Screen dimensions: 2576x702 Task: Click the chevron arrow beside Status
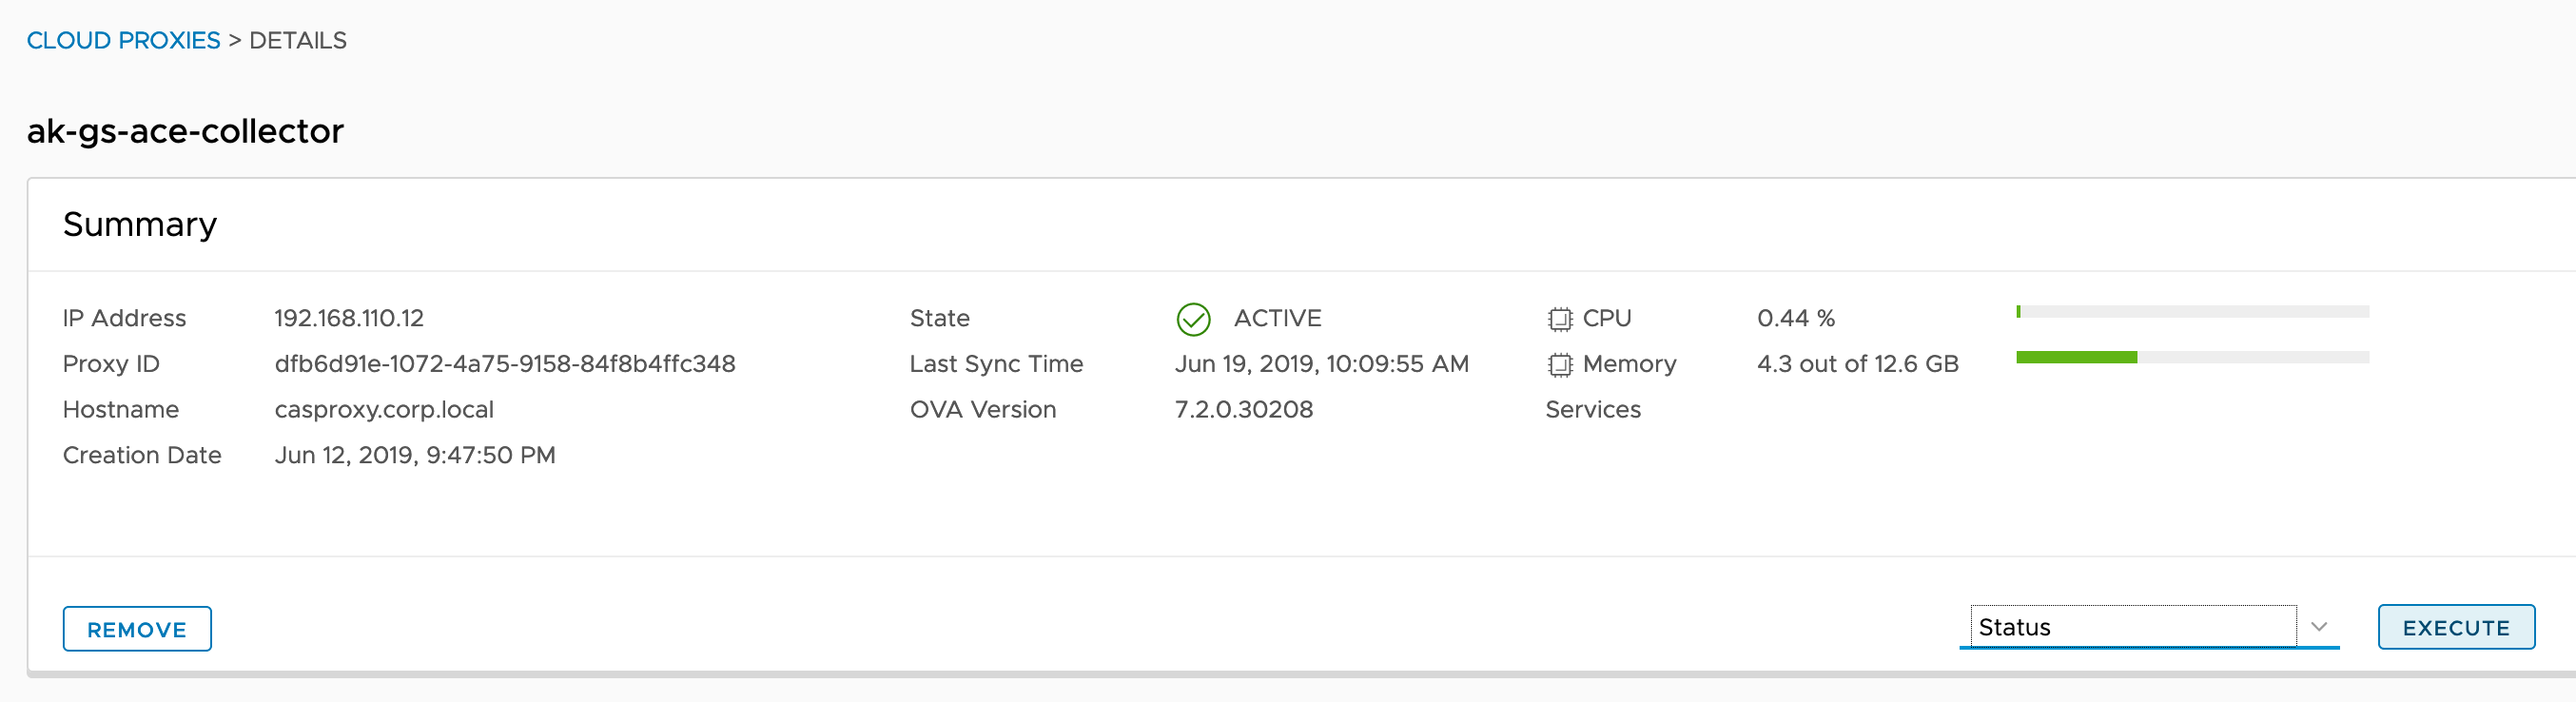pos(2319,627)
